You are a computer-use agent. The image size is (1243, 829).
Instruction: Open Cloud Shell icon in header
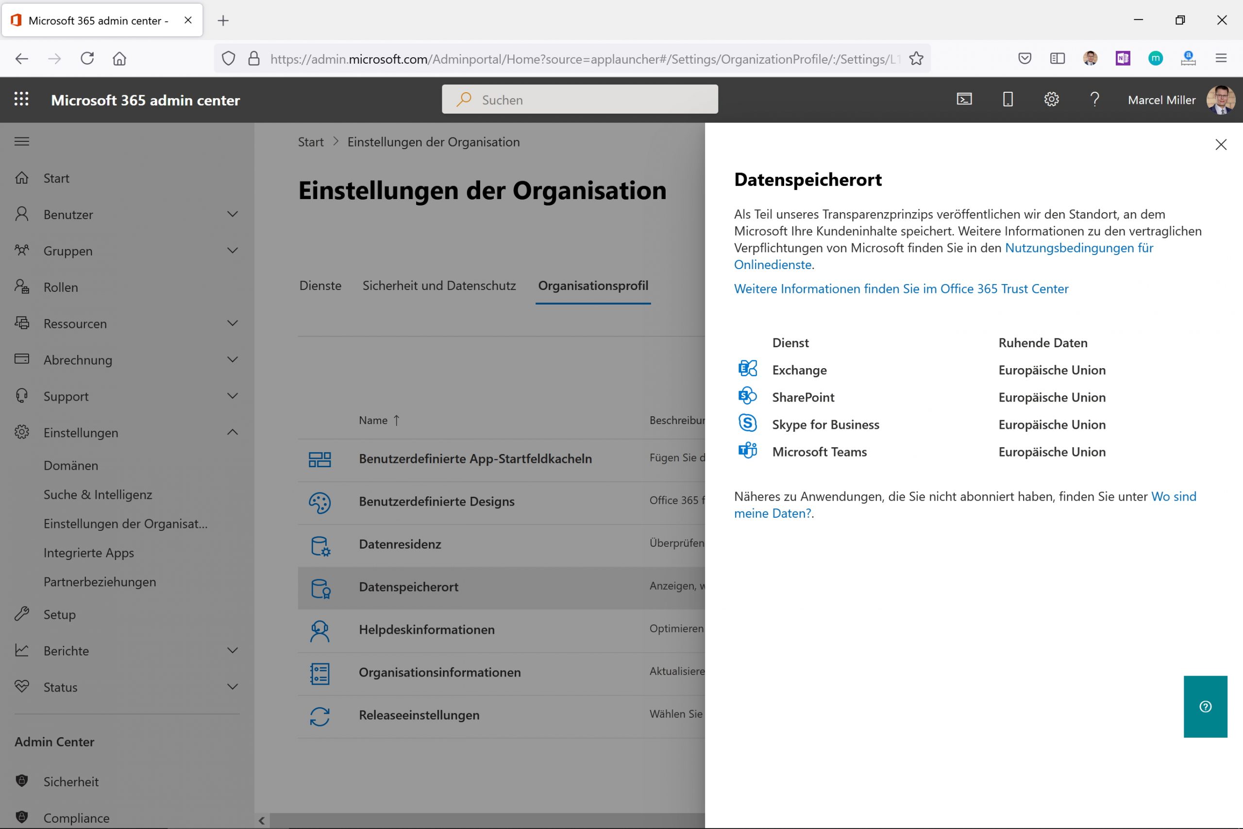pos(964,100)
